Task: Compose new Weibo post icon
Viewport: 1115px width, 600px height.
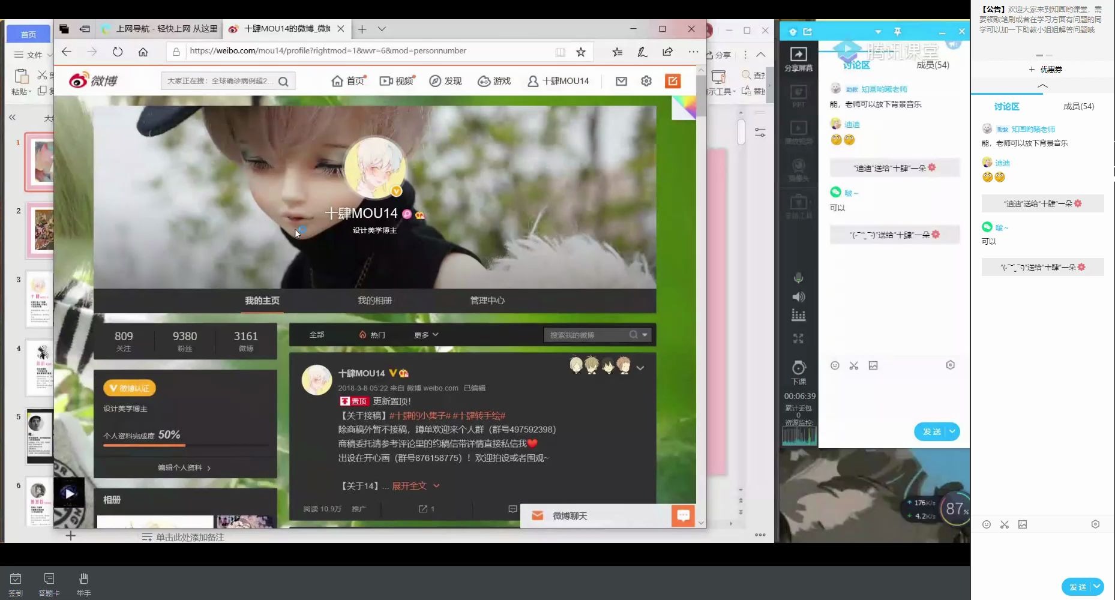Action: (x=673, y=81)
